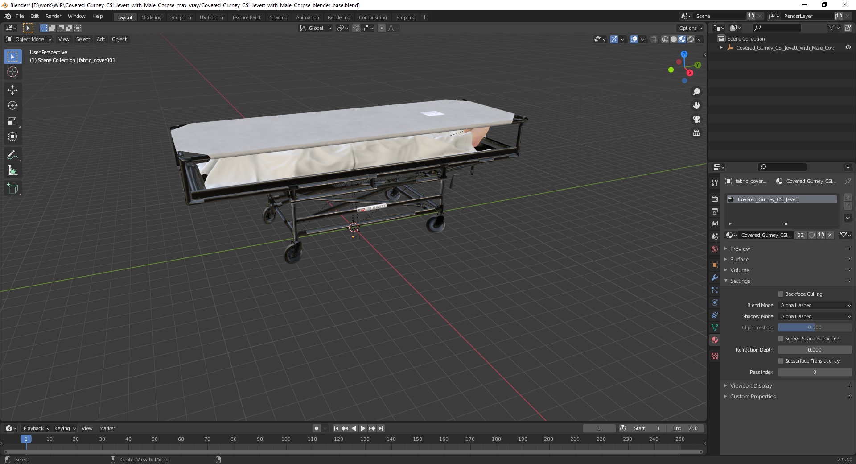Expand the Preview panel
This screenshot has height=464, width=856.
click(740, 249)
